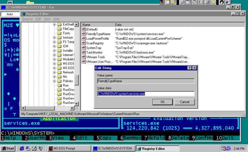The width and height of the screenshot is (248, 152).
Task: Click the string icon beside ScanRegistry value
Action: coord(83,43)
